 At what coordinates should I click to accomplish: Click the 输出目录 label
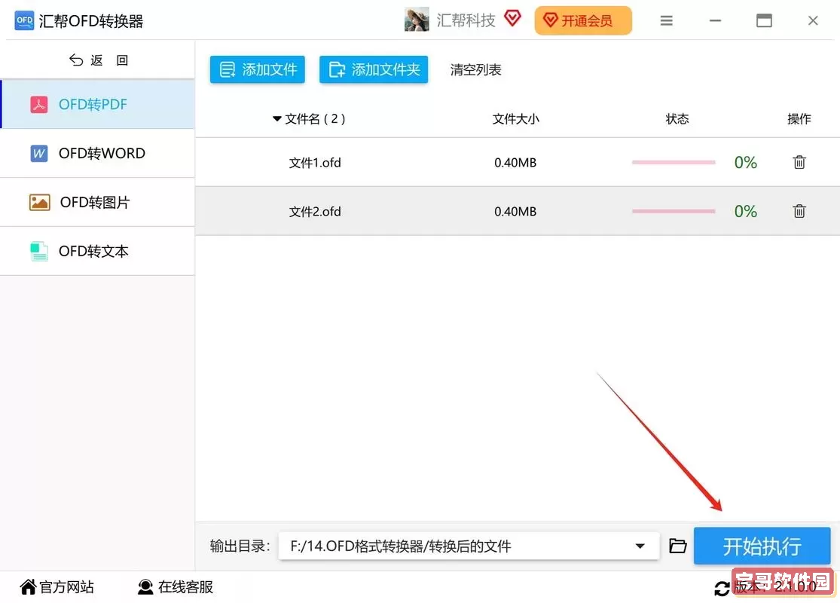(240, 546)
